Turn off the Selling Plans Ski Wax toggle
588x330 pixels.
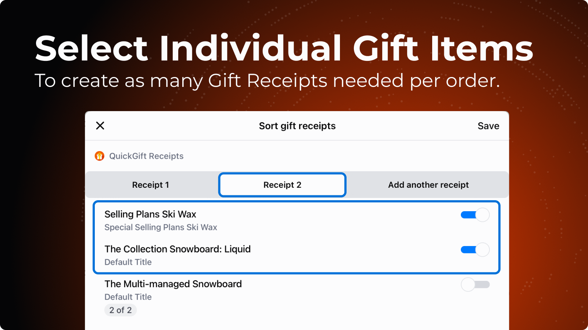point(475,215)
